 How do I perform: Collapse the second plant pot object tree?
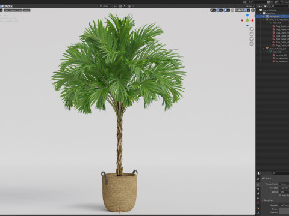pos(264,49)
